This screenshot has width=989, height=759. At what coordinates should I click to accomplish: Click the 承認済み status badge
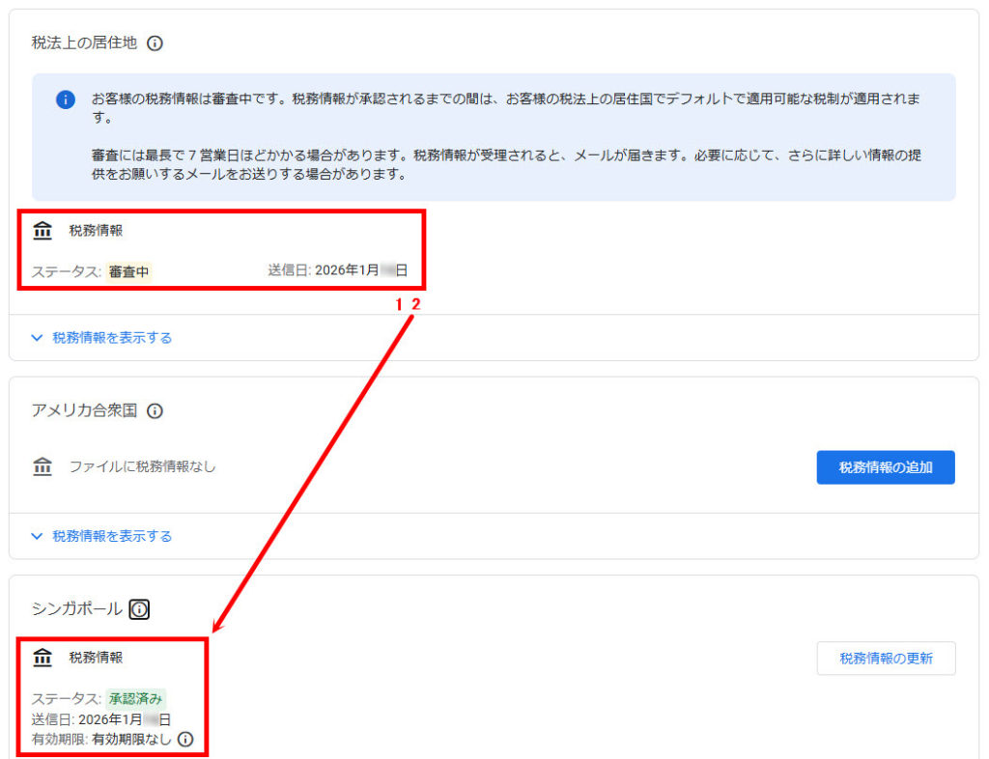128,699
